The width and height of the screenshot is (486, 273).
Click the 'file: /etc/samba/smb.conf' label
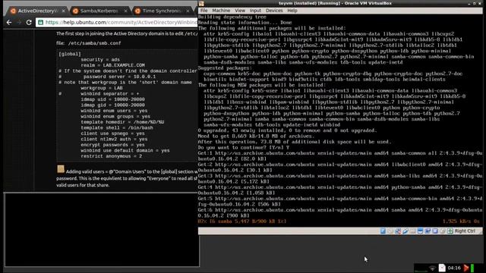pos(89,43)
